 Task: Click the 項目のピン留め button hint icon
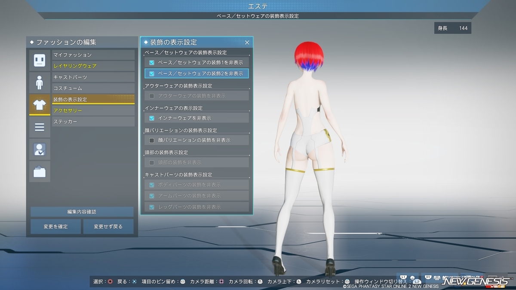[x=183, y=282]
